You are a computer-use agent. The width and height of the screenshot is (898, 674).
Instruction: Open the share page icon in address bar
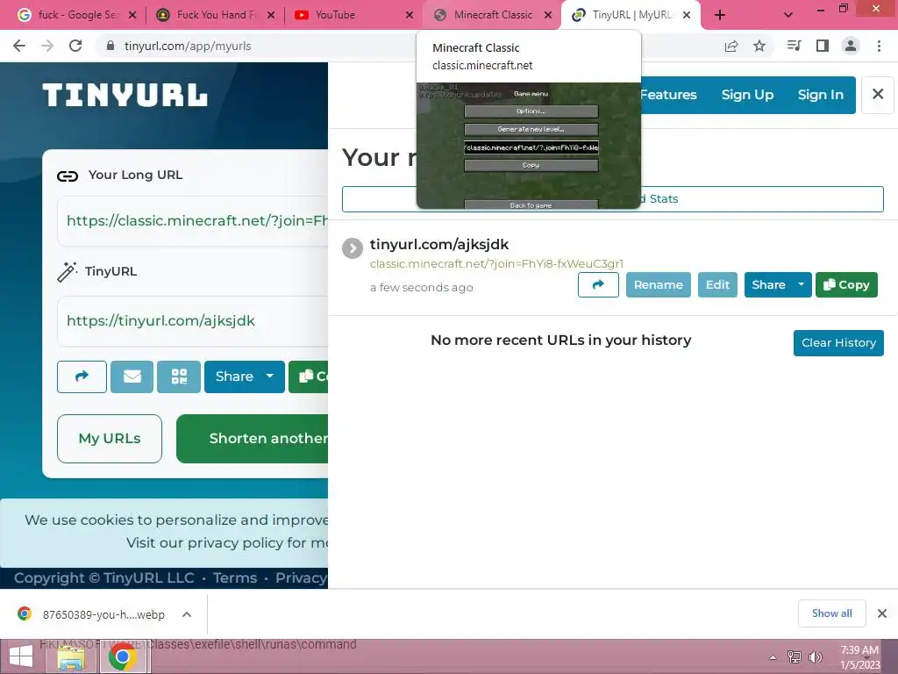731,46
